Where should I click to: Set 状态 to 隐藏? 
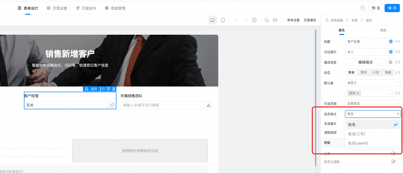388,73
